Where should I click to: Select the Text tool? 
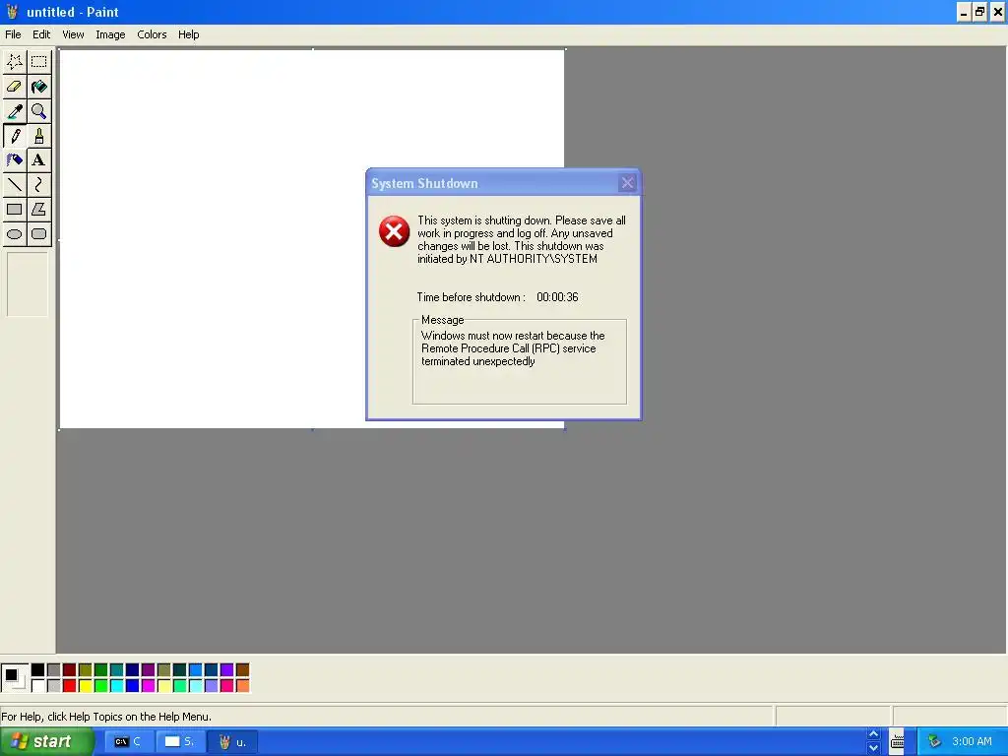(39, 160)
